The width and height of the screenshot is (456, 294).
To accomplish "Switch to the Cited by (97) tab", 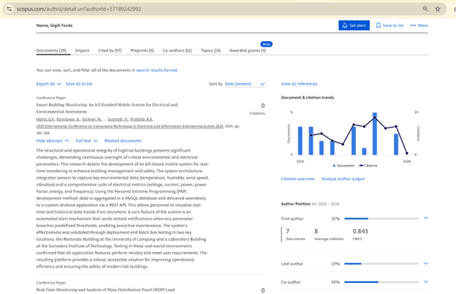I will 110,50.
